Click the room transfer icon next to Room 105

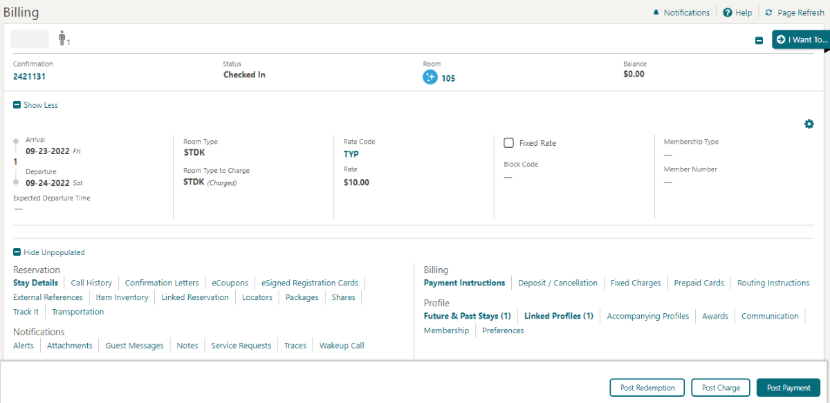coord(430,78)
